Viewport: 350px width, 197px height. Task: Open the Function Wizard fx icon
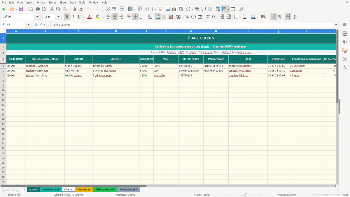pyautogui.click(x=36, y=25)
